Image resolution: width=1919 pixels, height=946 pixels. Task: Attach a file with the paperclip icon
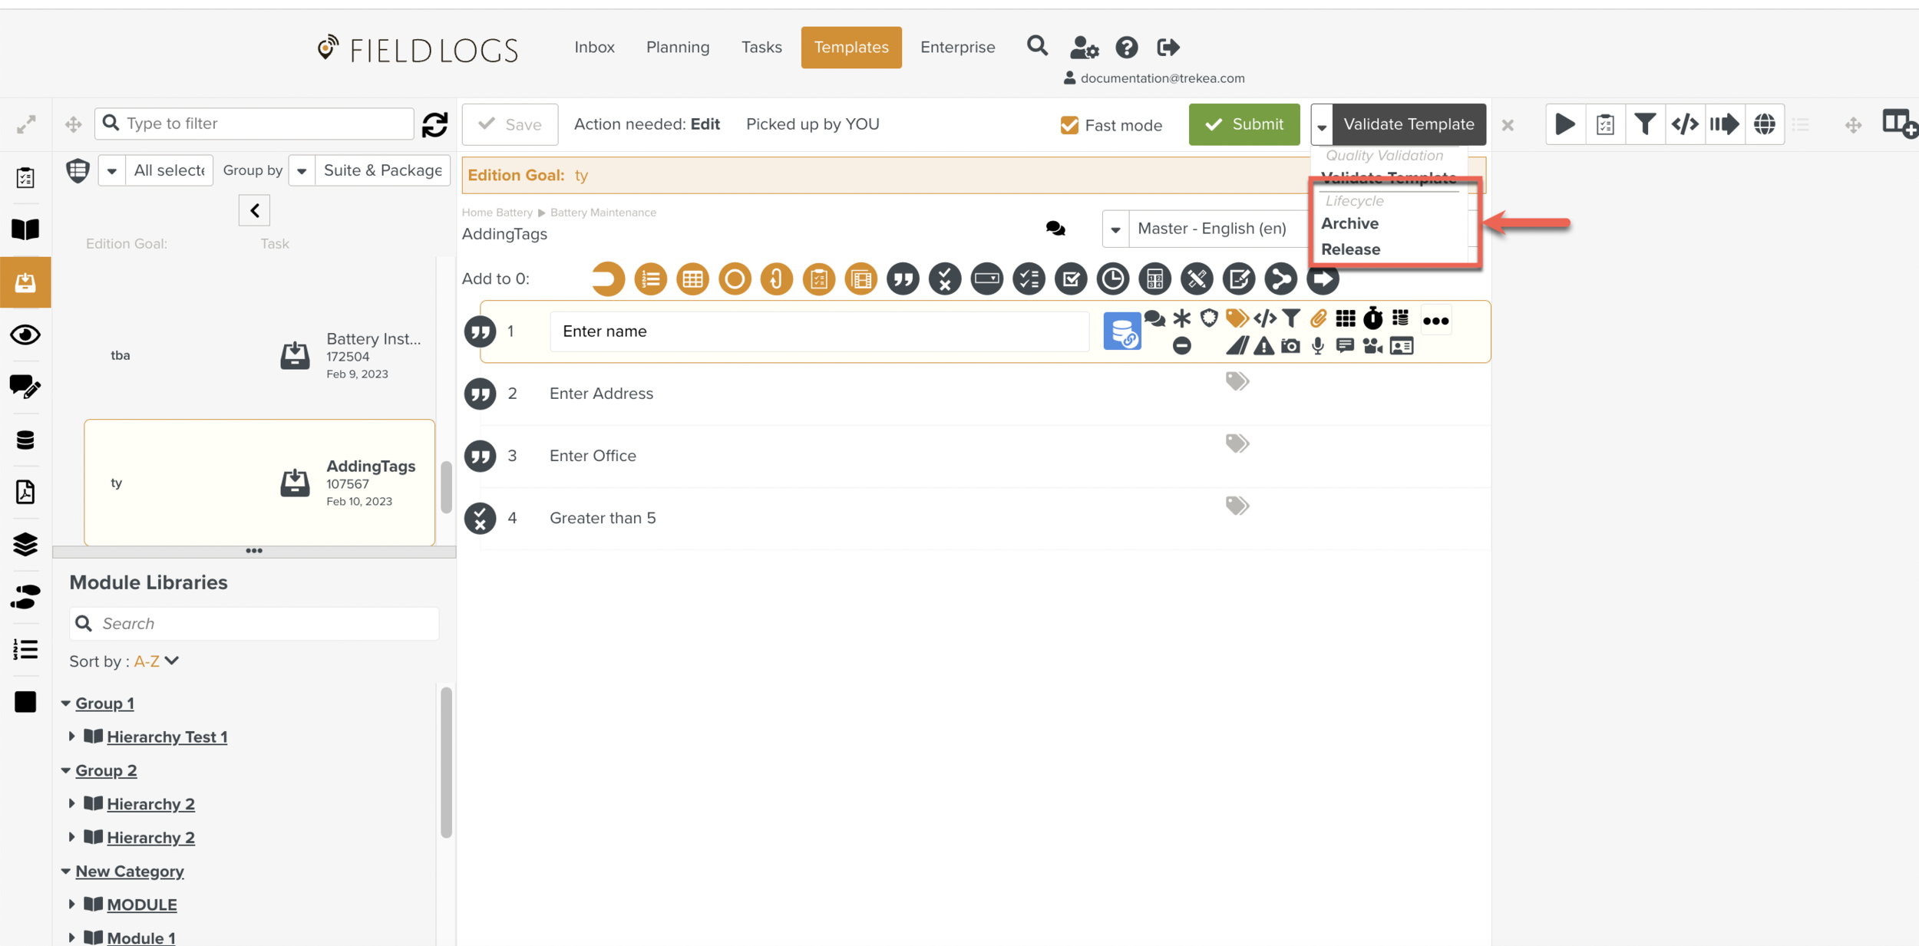pyautogui.click(x=1320, y=318)
